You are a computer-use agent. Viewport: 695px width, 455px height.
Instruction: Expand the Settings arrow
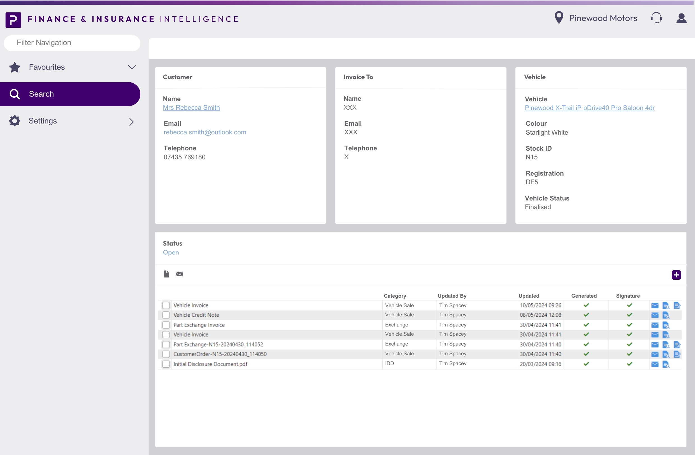tap(131, 122)
